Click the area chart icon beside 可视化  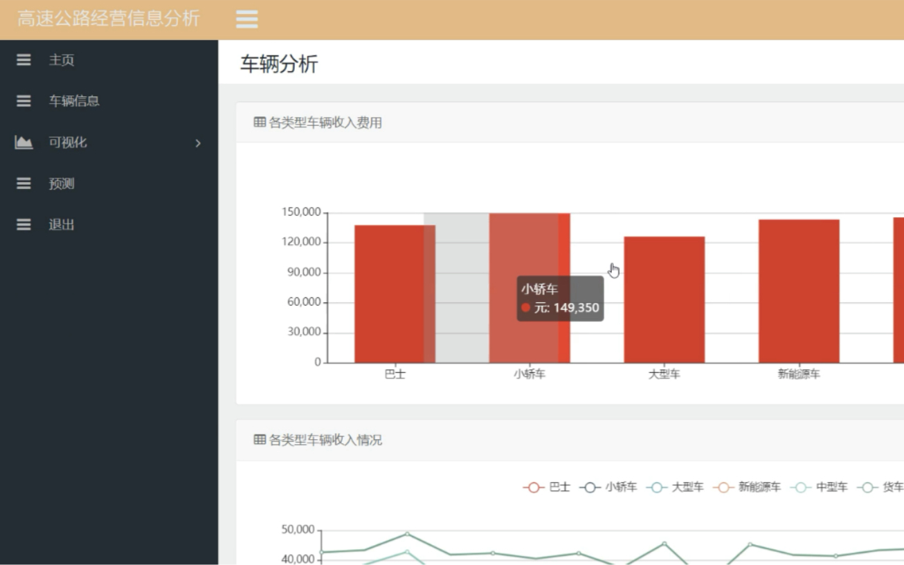click(x=24, y=142)
